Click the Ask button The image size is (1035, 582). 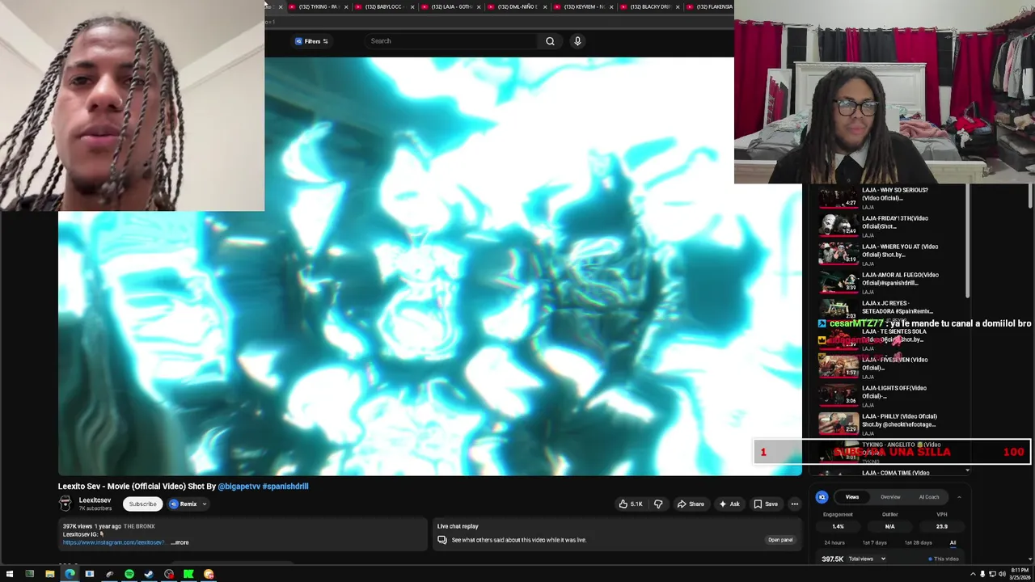(729, 504)
